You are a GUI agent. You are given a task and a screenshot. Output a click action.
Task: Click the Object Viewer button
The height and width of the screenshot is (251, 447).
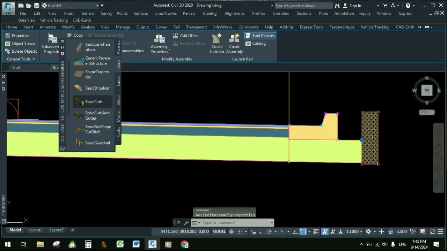[21, 44]
